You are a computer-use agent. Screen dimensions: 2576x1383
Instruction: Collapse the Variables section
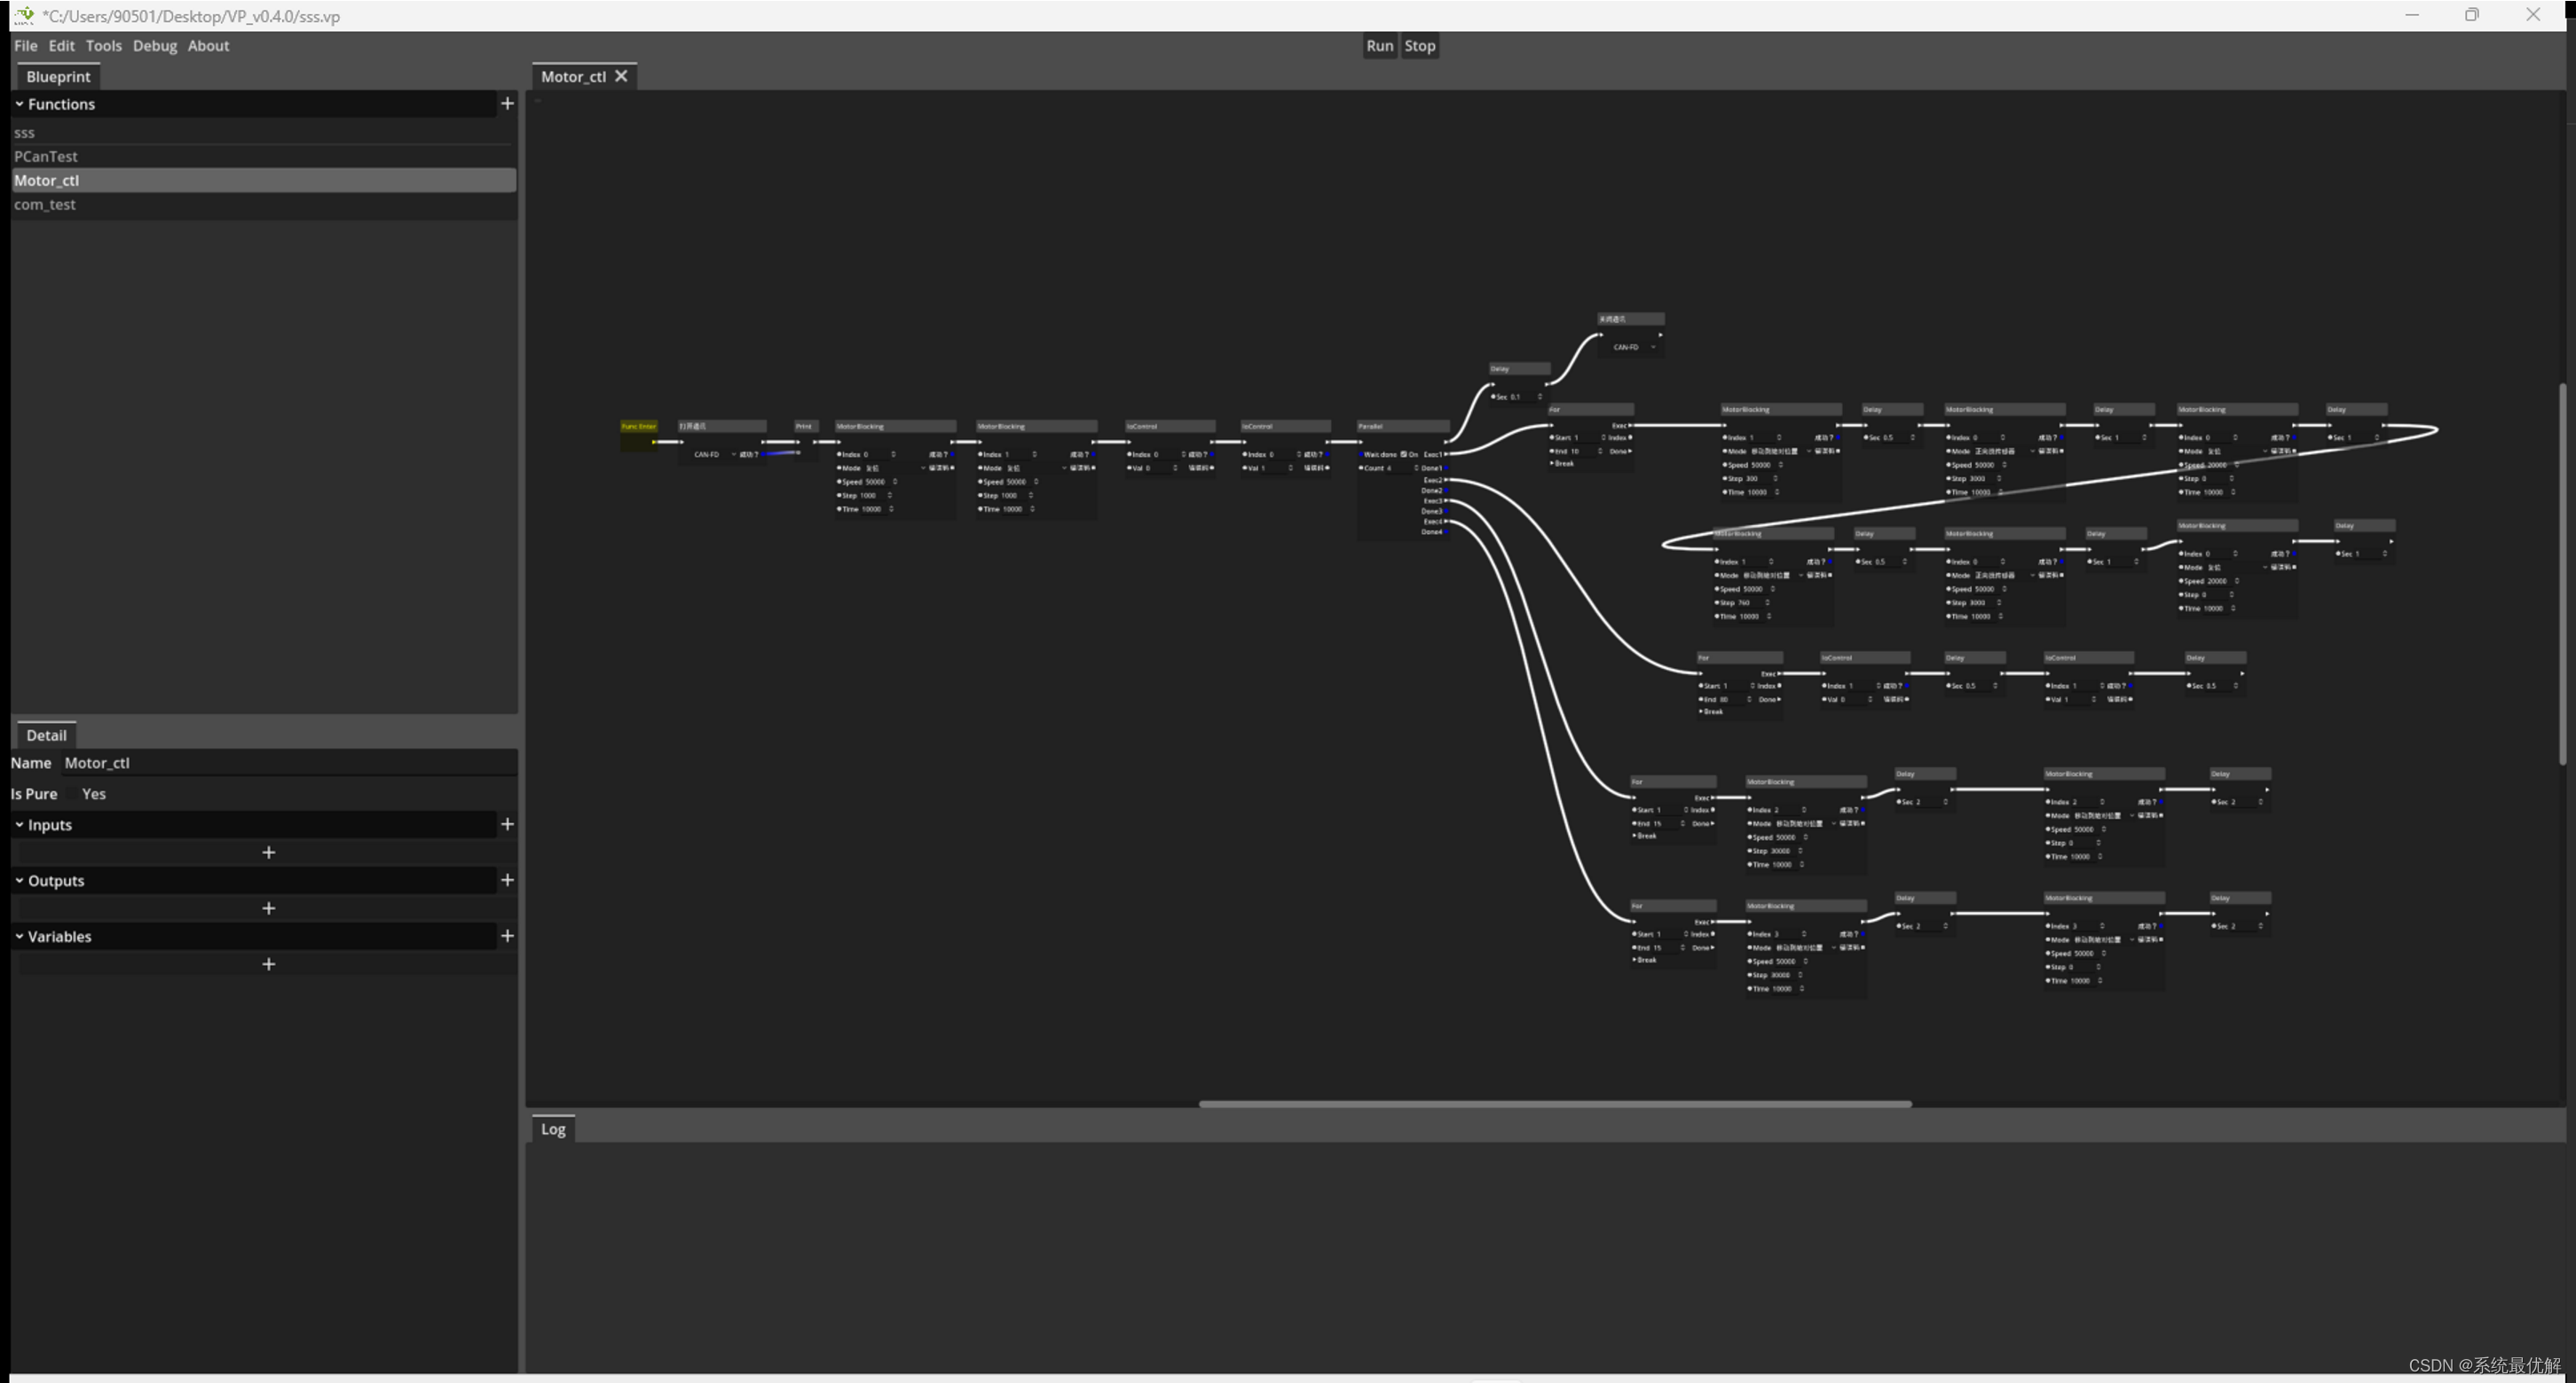(x=19, y=937)
